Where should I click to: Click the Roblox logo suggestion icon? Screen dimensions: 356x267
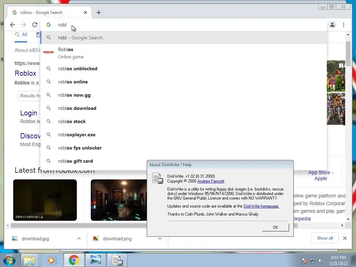[49, 52]
